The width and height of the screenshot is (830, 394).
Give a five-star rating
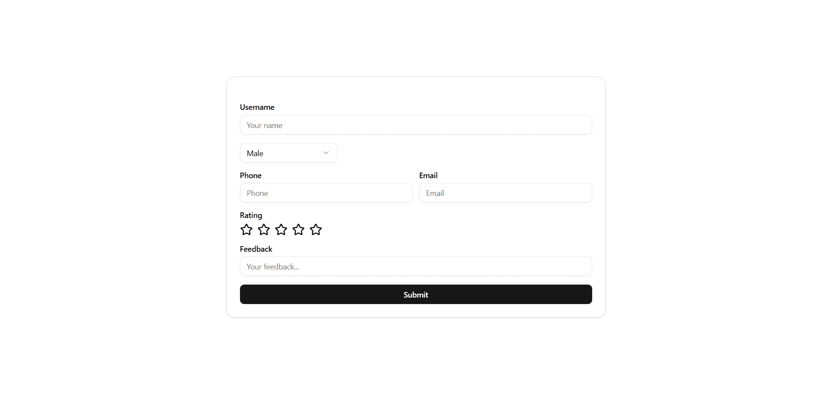click(316, 230)
